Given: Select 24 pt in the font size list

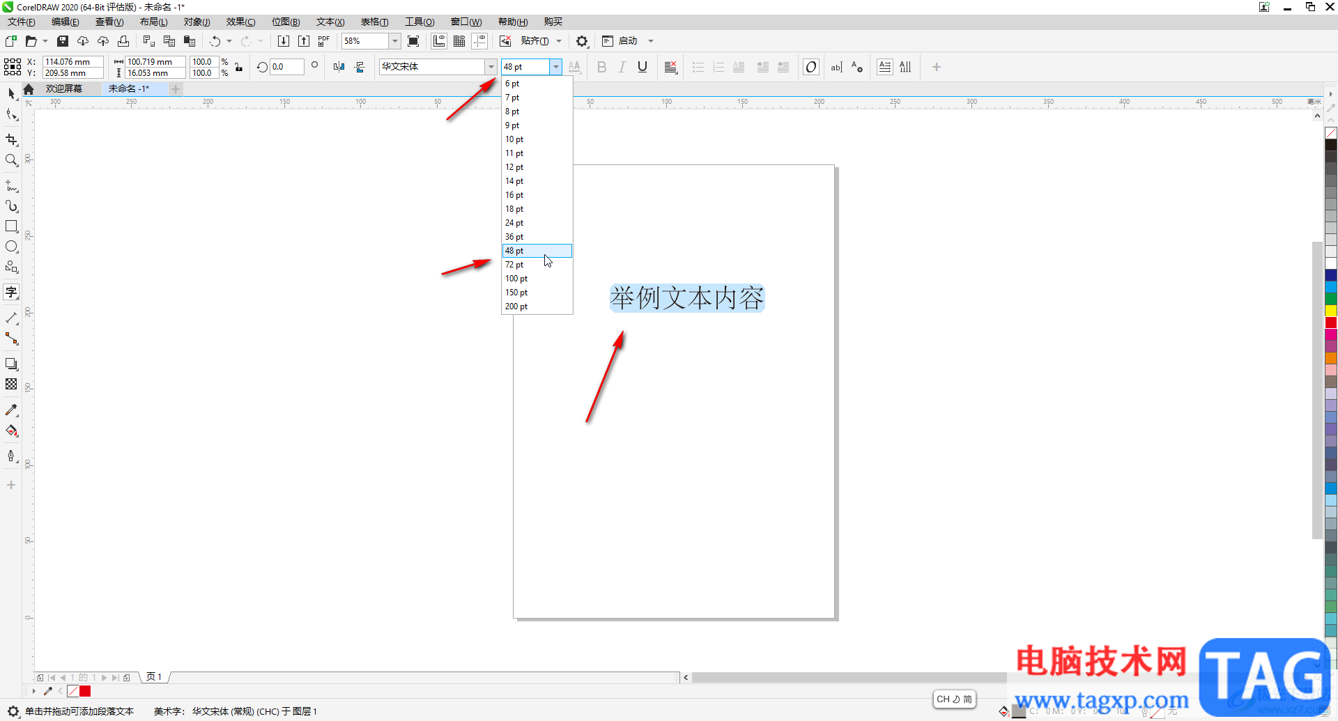Looking at the screenshot, I should (x=537, y=223).
